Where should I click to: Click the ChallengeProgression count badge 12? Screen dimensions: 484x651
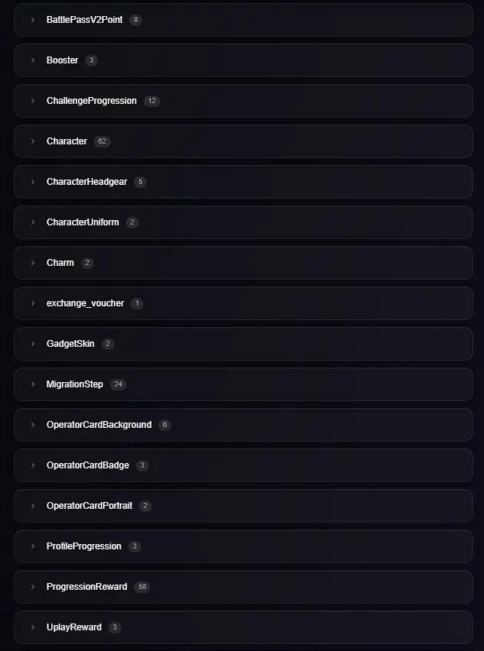point(152,101)
